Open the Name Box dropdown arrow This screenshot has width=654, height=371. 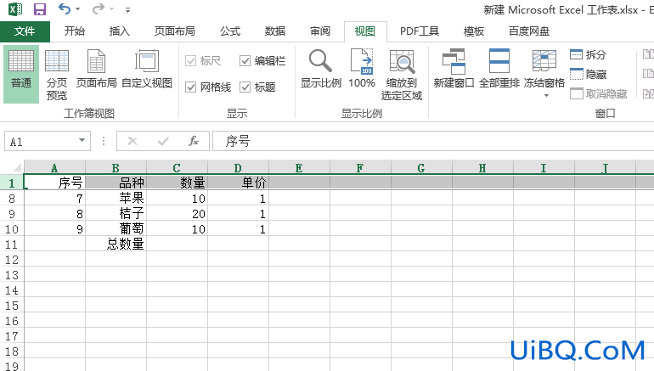click(82, 140)
